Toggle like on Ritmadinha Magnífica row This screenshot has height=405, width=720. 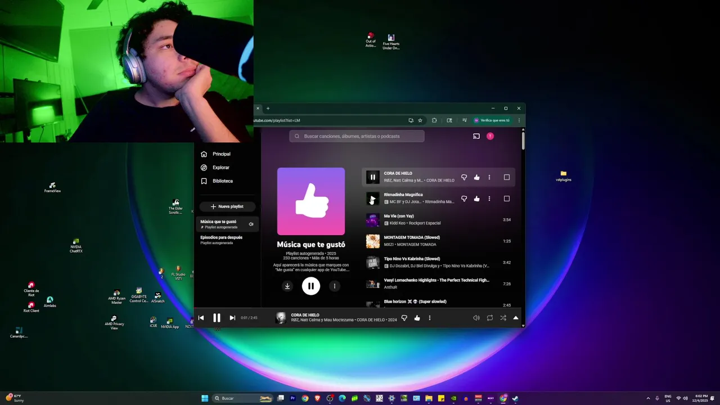coord(476,199)
